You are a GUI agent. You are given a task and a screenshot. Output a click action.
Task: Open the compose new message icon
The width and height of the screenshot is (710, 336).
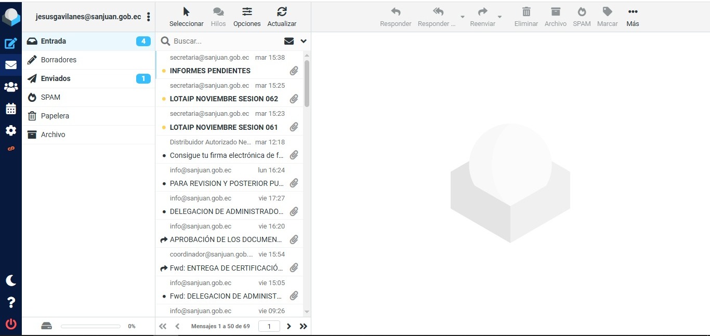pos(11,44)
